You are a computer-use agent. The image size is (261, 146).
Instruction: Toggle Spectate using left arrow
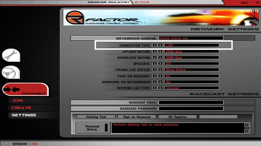tap(155, 64)
